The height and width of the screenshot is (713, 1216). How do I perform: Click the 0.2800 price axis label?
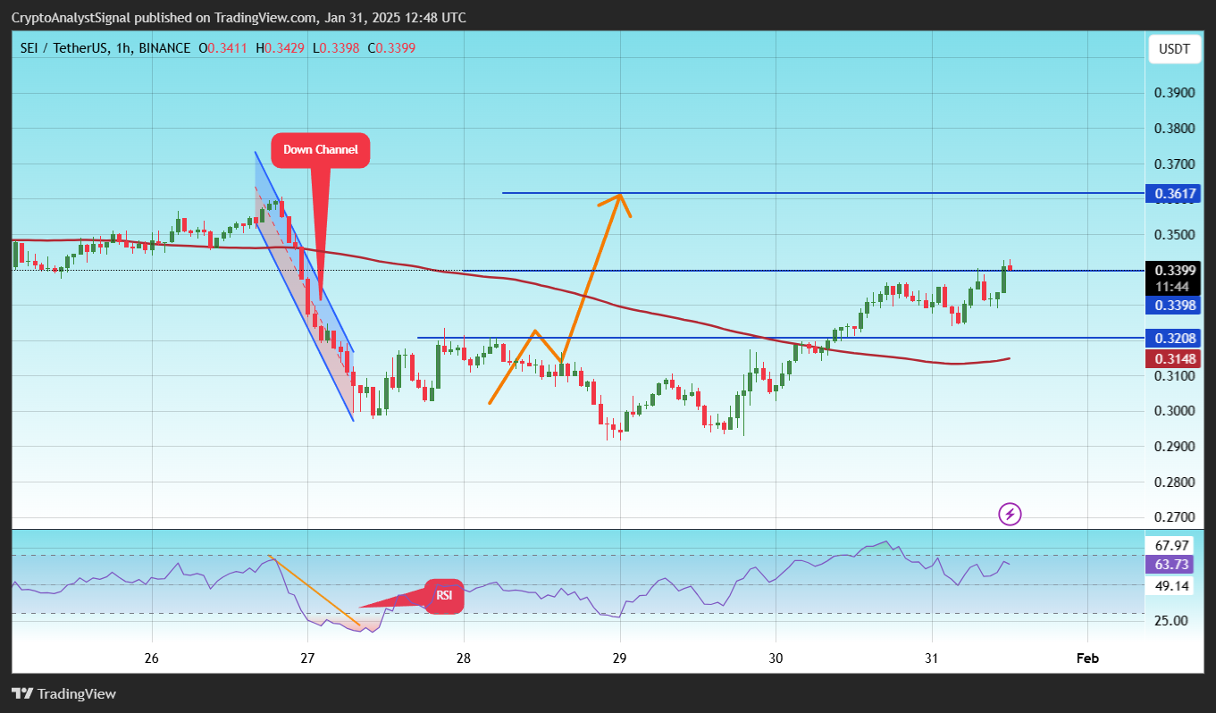[1175, 482]
